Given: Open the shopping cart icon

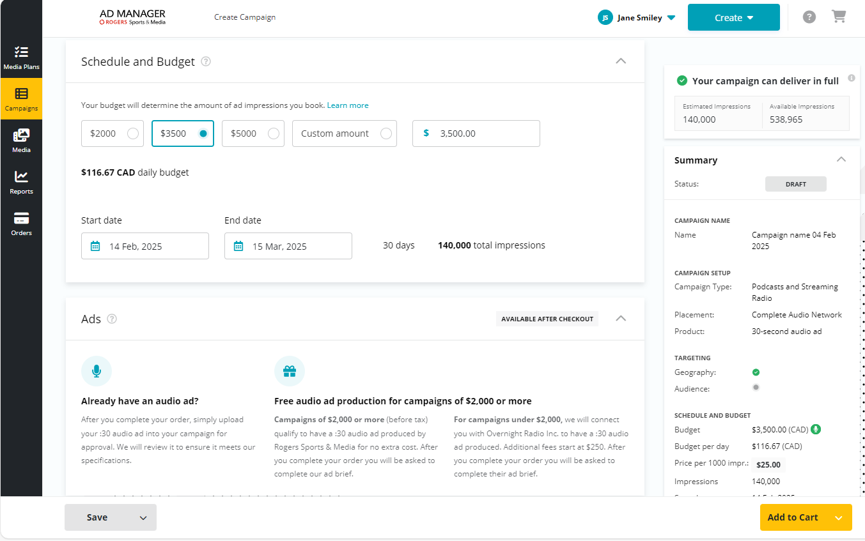Looking at the screenshot, I should tap(838, 17).
